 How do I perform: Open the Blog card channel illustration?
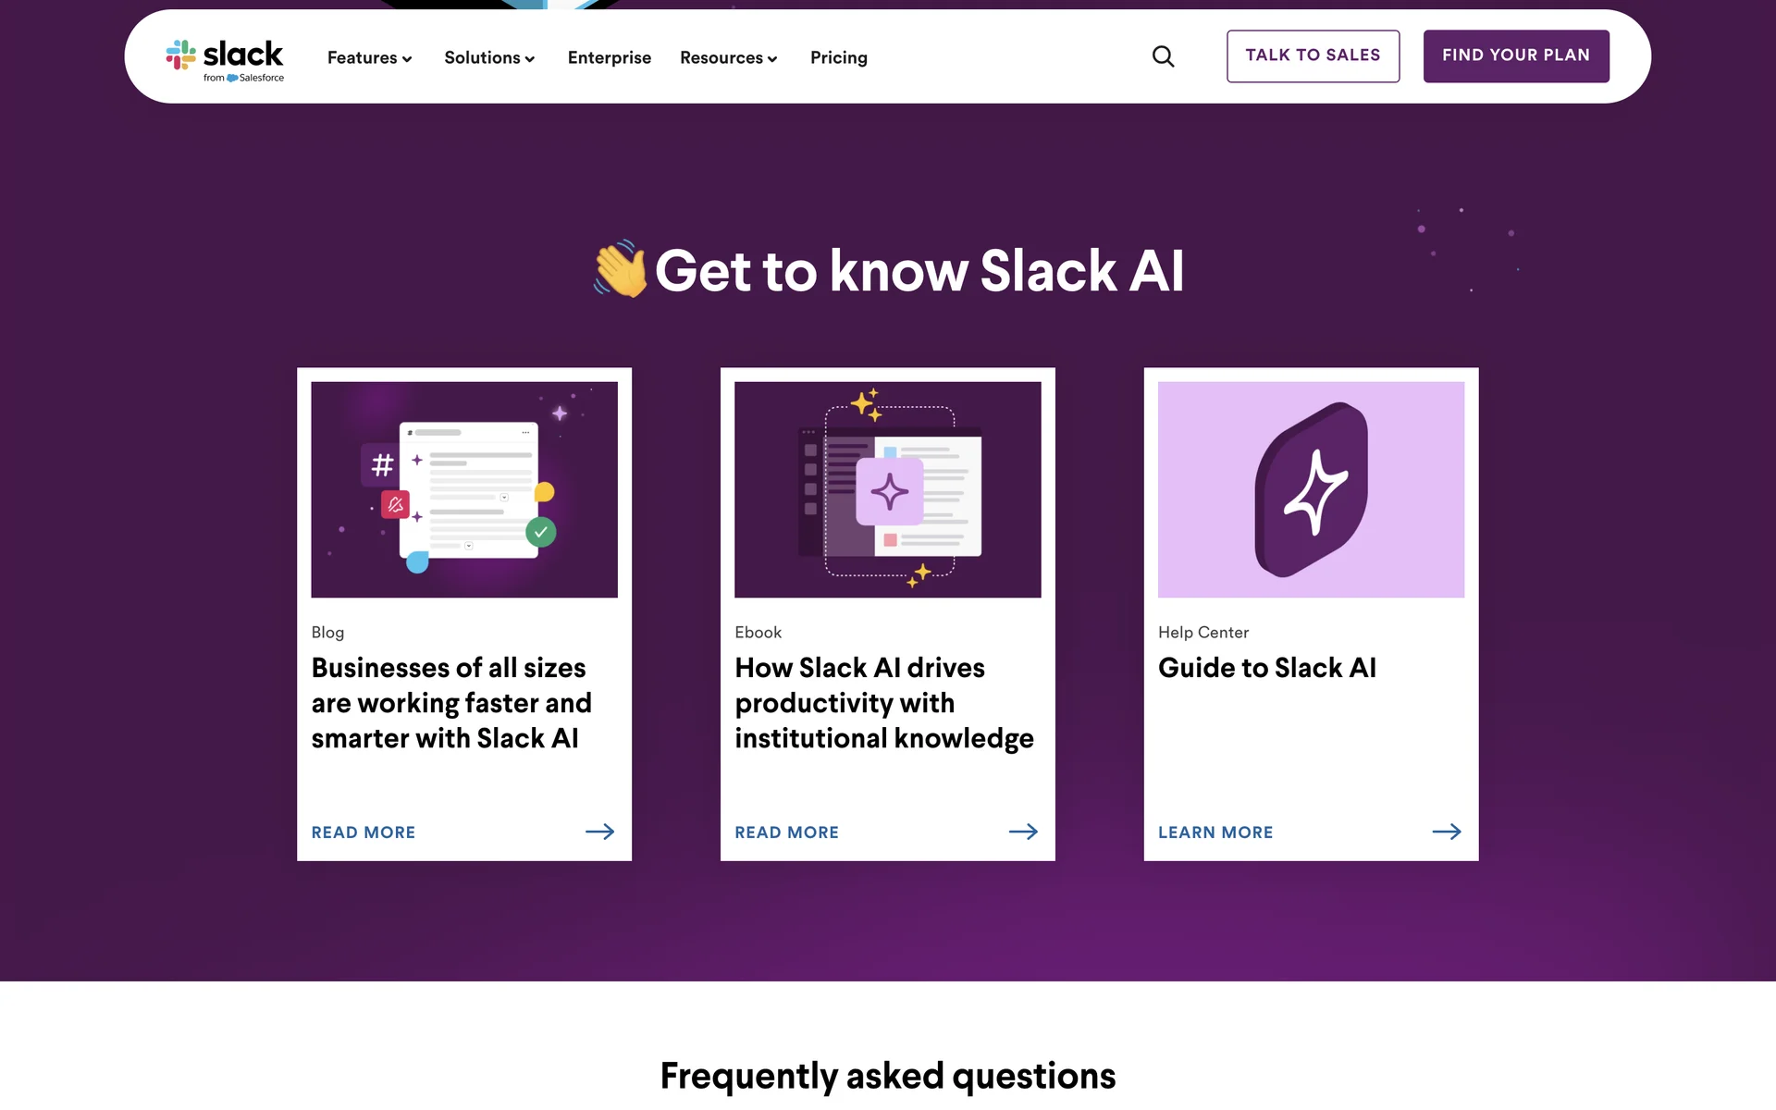(x=463, y=489)
